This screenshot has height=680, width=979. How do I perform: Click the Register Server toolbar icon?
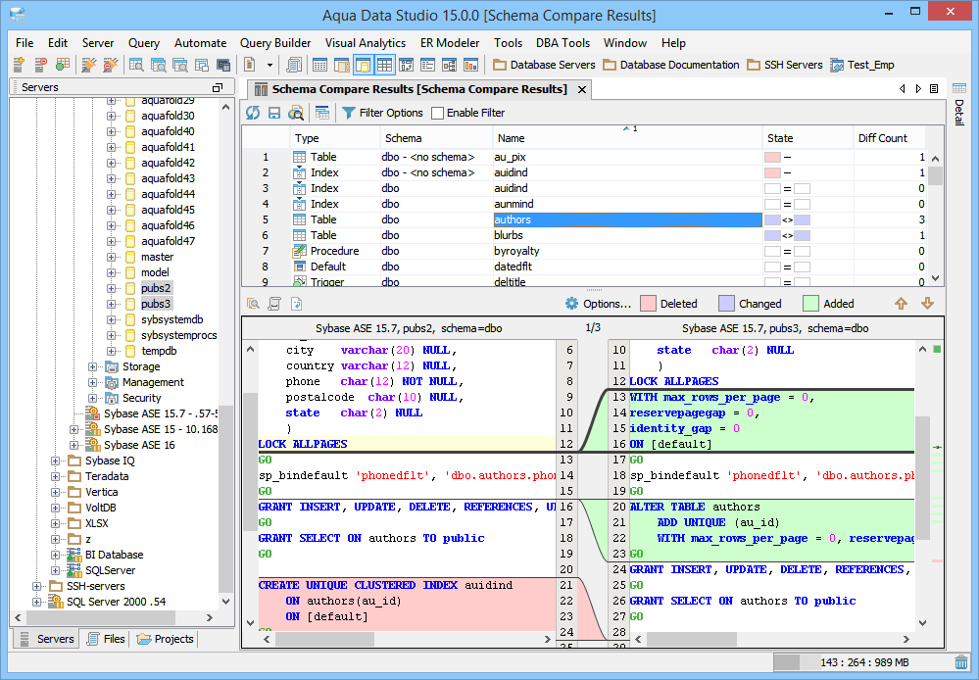(19, 65)
